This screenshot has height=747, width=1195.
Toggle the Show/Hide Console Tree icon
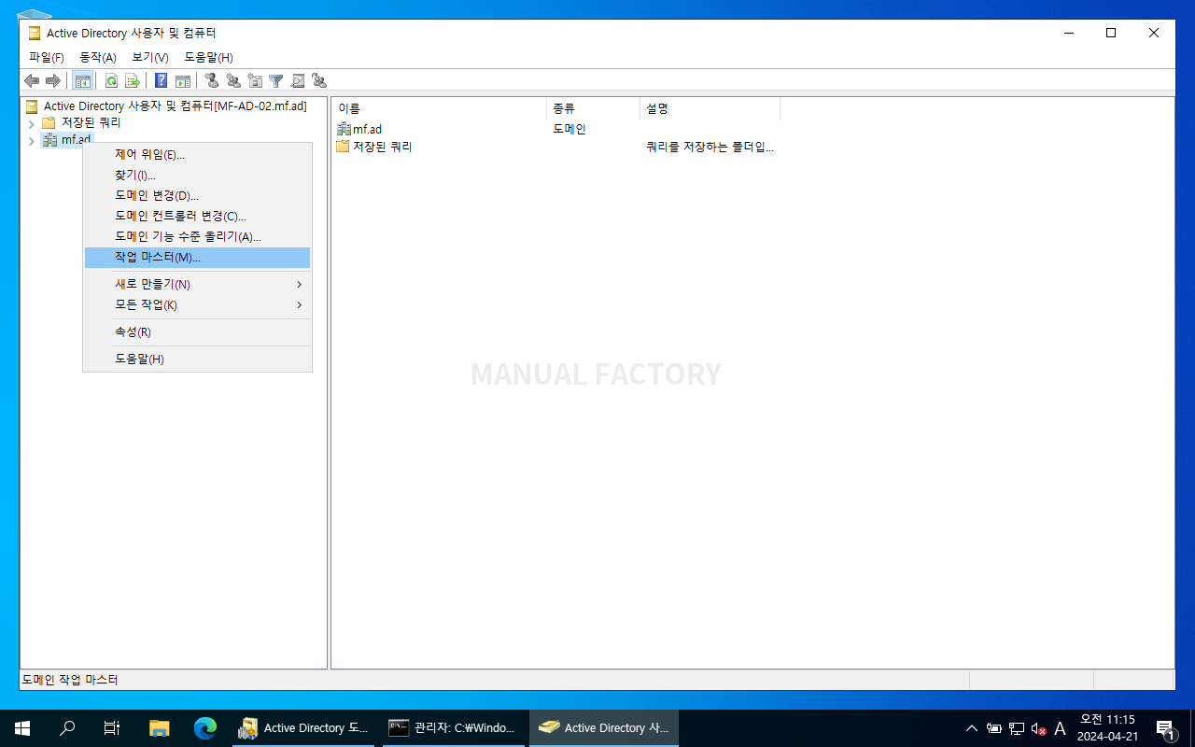[82, 81]
